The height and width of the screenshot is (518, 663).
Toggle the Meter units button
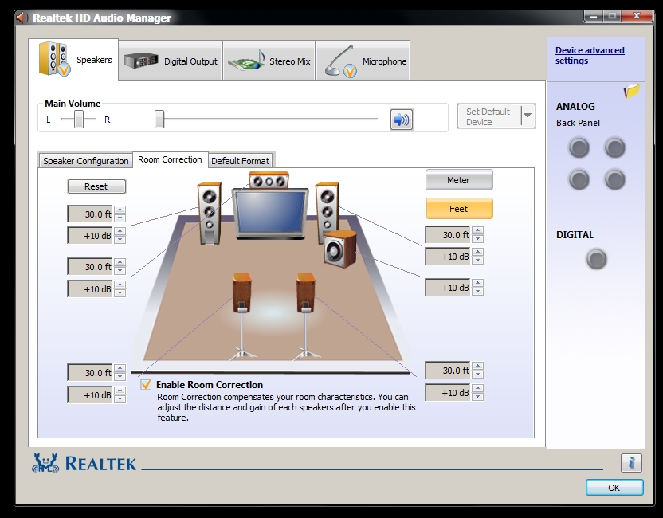pyautogui.click(x=459, y=180)
